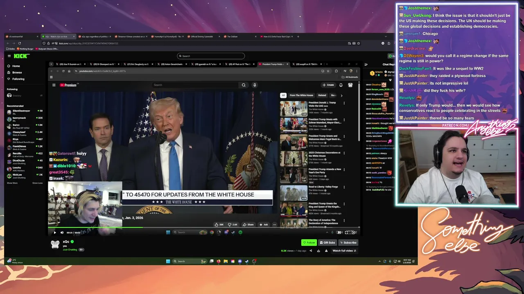Switch to the r/LivestreamFail browser tab
524x294 pixels.
coord(23,36)
